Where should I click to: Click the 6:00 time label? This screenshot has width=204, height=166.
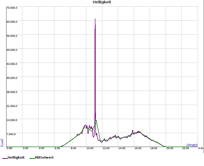point(57,148)
